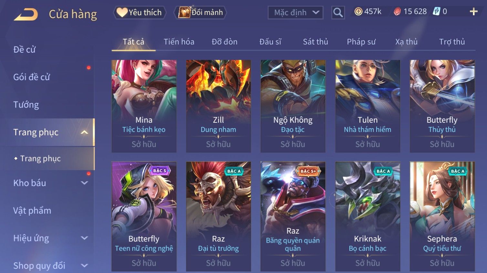
Task: Open the search magnifier icon
Action: pos(338,13)
